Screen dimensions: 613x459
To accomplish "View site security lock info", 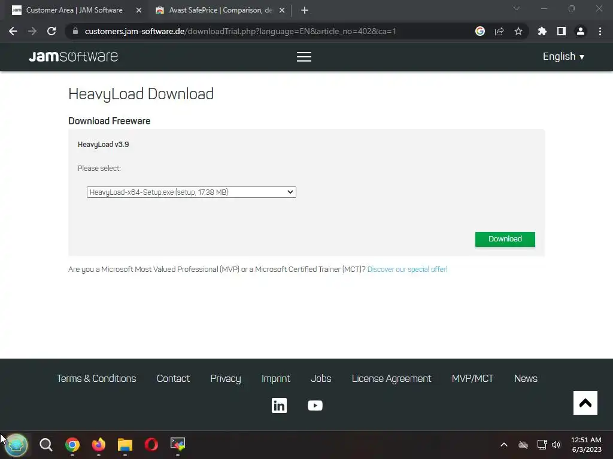I will tap(75, 31).
